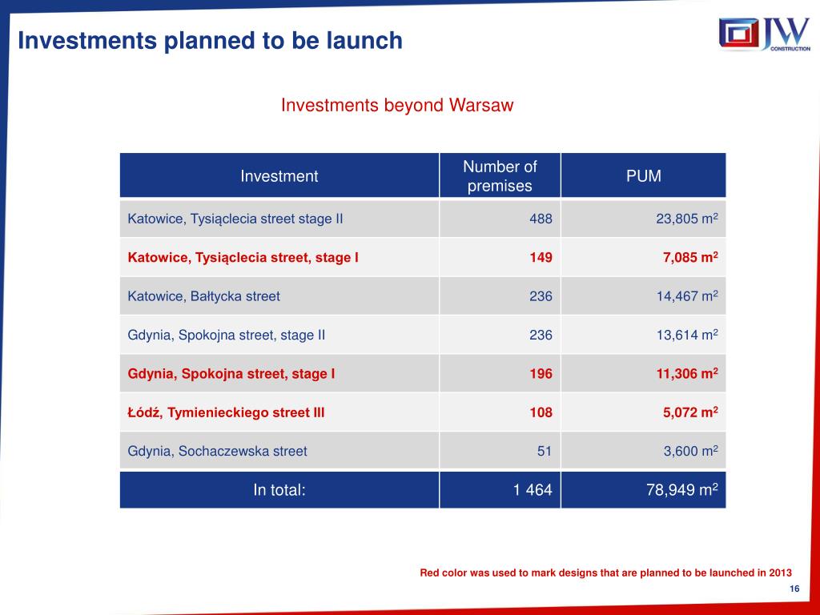Click the 'In total:' footer label

coord(279,489)
